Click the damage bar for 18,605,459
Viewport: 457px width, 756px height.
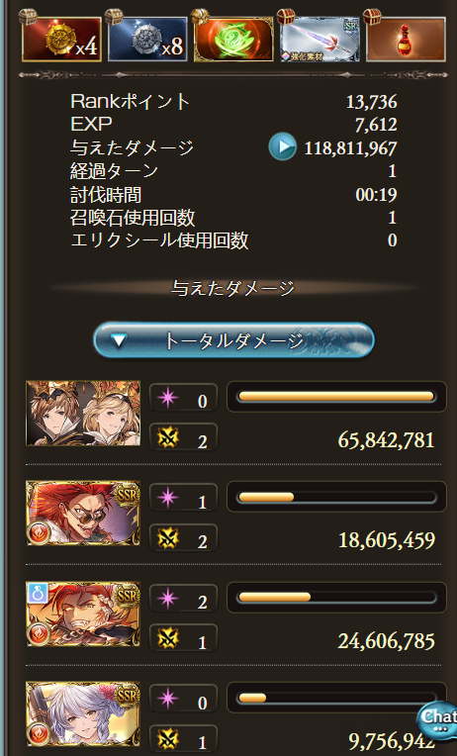click(x=336, y=497)
